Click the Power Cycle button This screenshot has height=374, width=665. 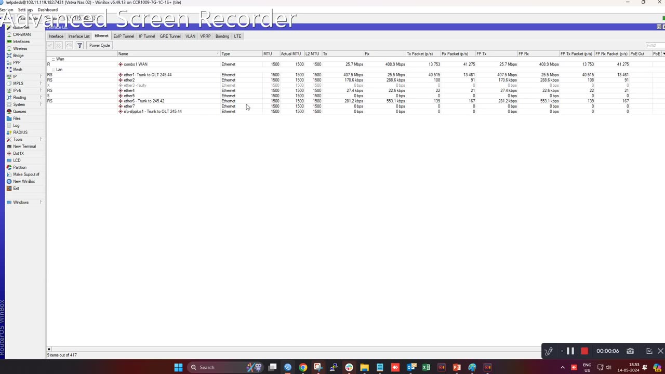(99, 46)
